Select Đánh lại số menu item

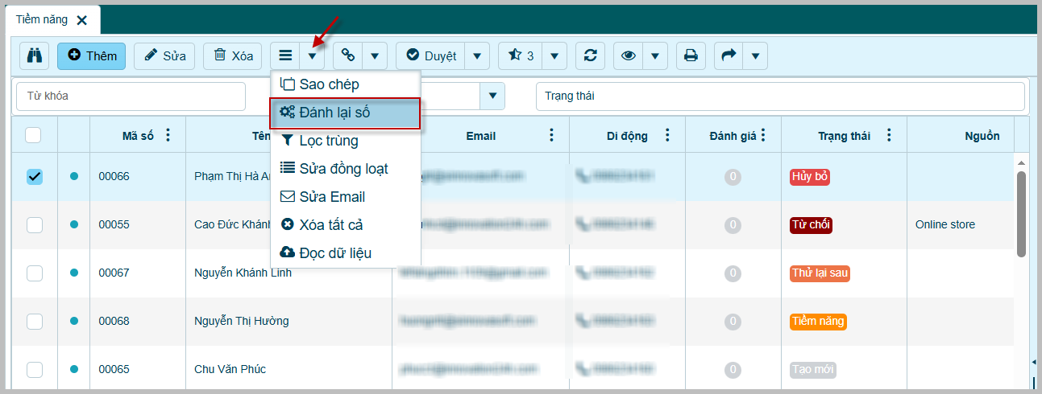pos(344,113)
